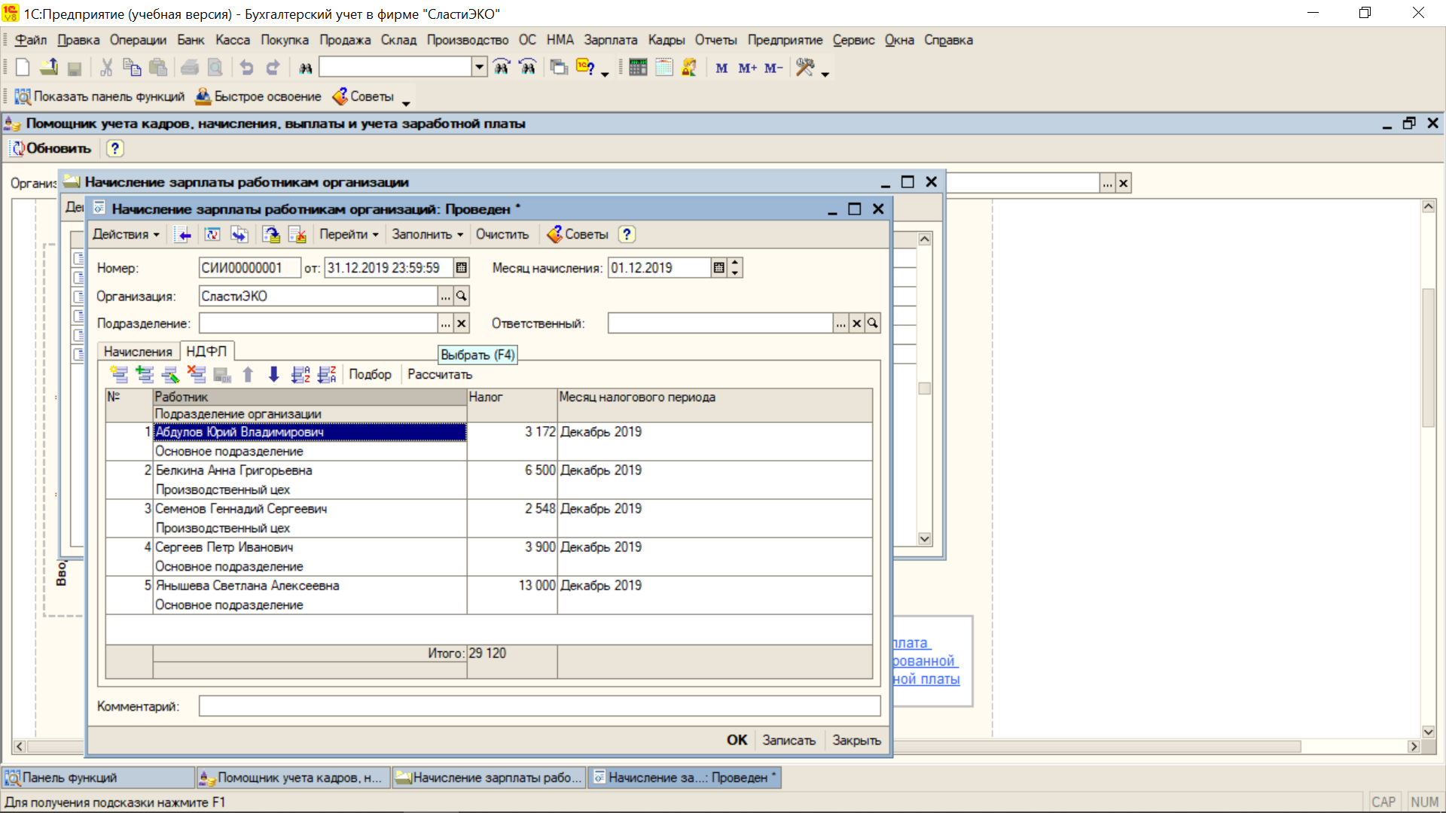Open search combo box dropdown arrow in toolbar

(x=480, y=67)
